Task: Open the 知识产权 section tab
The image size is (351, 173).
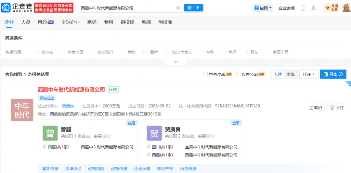Action: (x=165, y=169)
